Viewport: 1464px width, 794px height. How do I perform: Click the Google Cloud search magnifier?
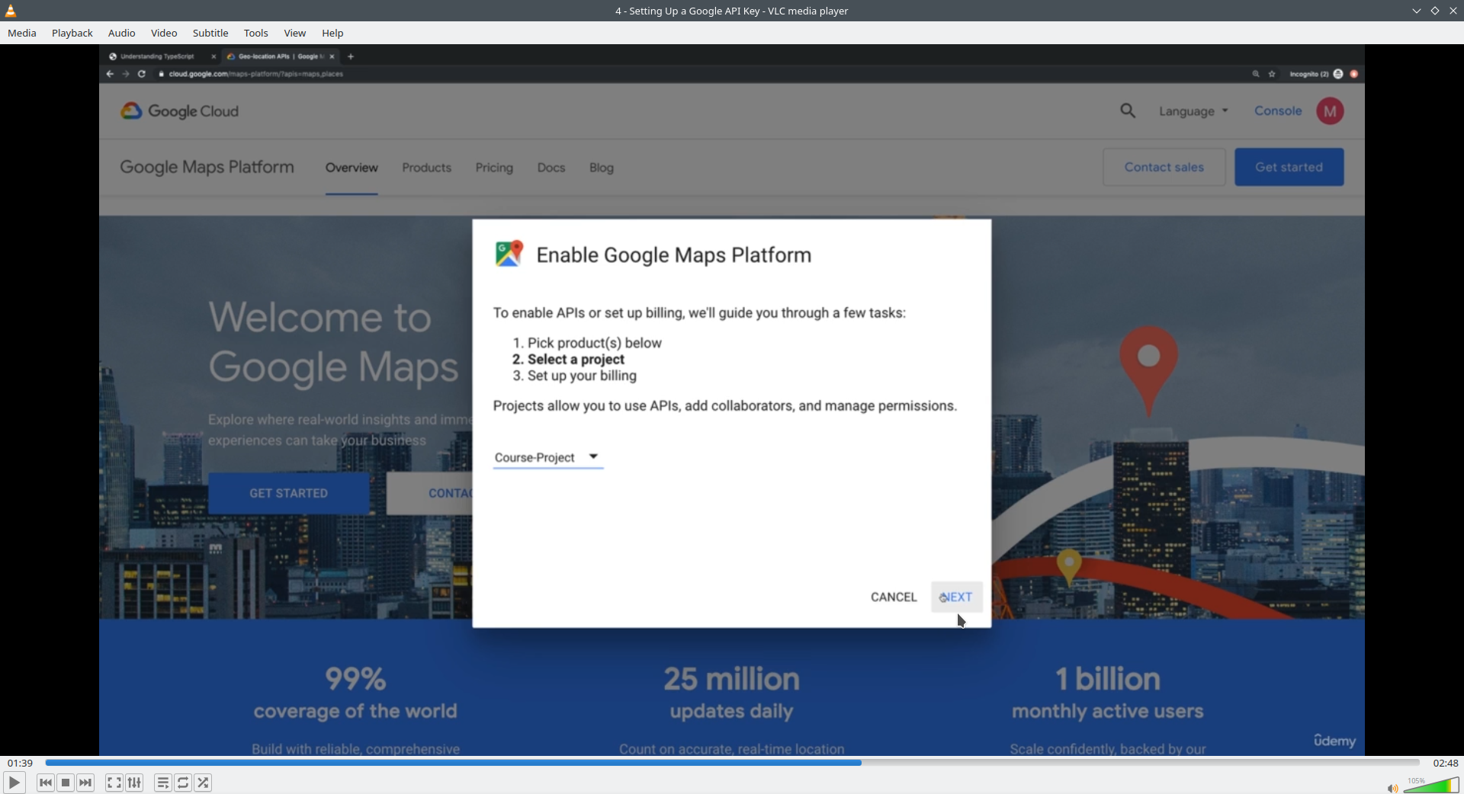point(1128,111)
